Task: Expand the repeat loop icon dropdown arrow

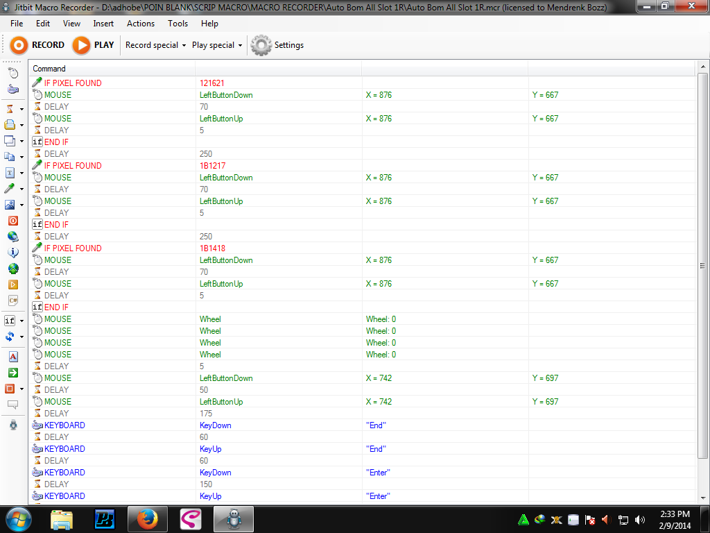Action: (x=21, y=337)
